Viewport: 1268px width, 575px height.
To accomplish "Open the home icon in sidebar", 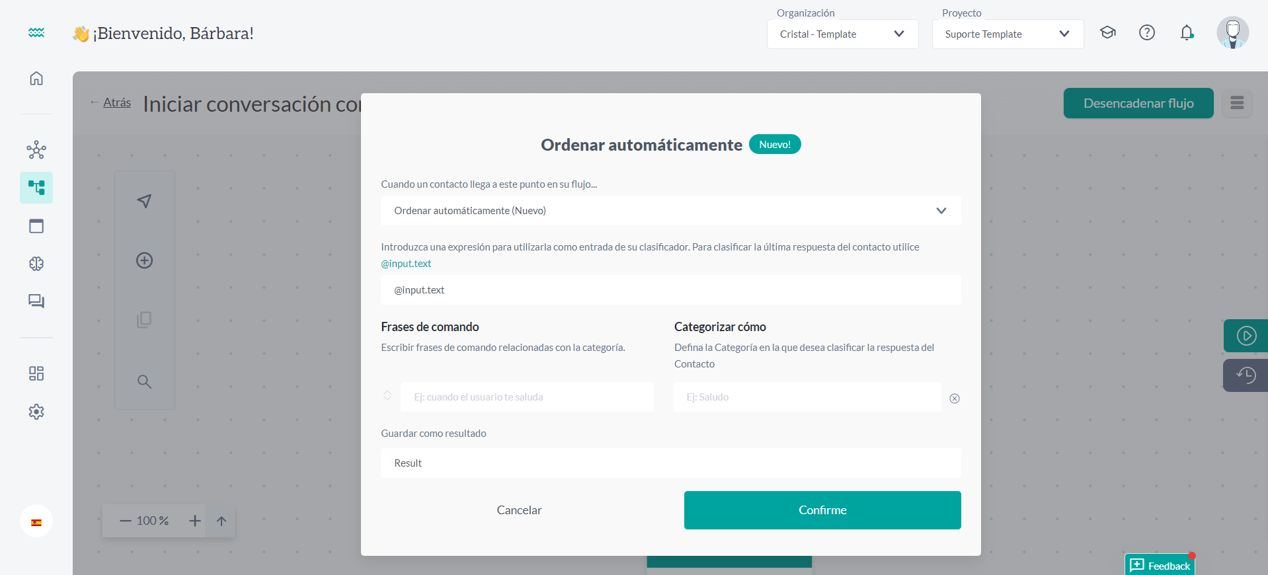I will click(36, 79).
